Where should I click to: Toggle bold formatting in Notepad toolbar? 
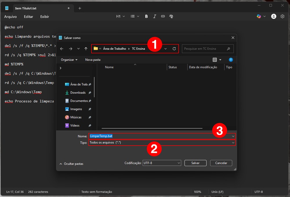point(146,17)
